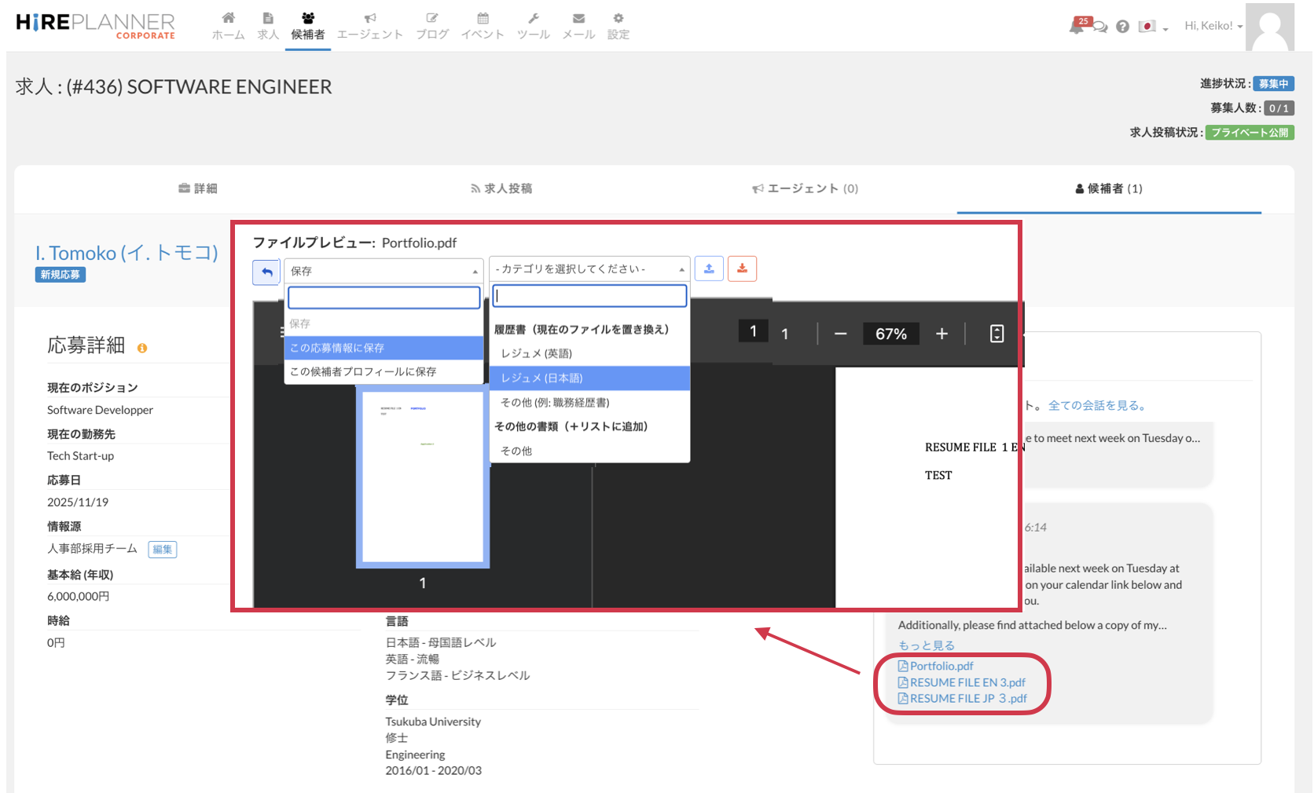The image size is (1314, 793).
Task: Open the help question mark icon
Action: [x=1122, y=27]
